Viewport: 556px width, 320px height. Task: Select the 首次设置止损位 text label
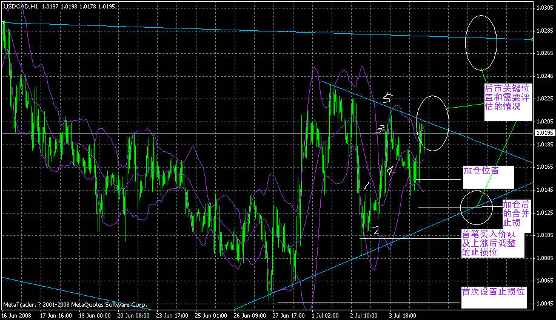point(494,297)
